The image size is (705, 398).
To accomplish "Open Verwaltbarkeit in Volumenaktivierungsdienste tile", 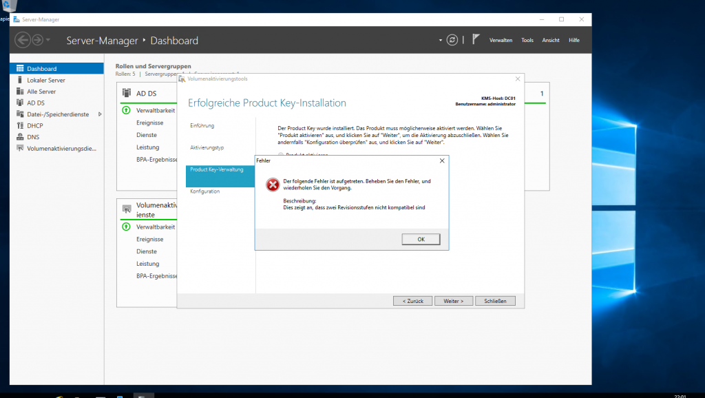I will coord(156,227).
